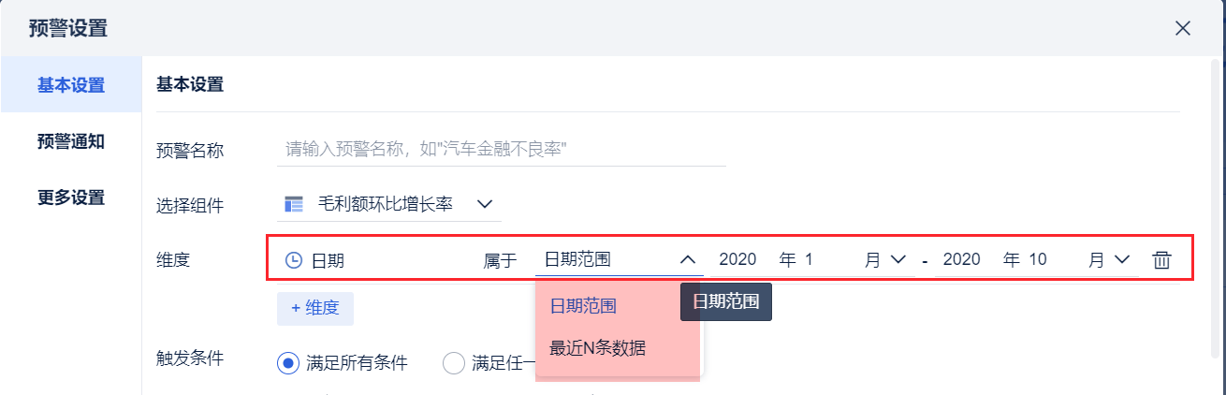
Task: Collapse the 日期范围 dropdown
Action: point(688,259)
